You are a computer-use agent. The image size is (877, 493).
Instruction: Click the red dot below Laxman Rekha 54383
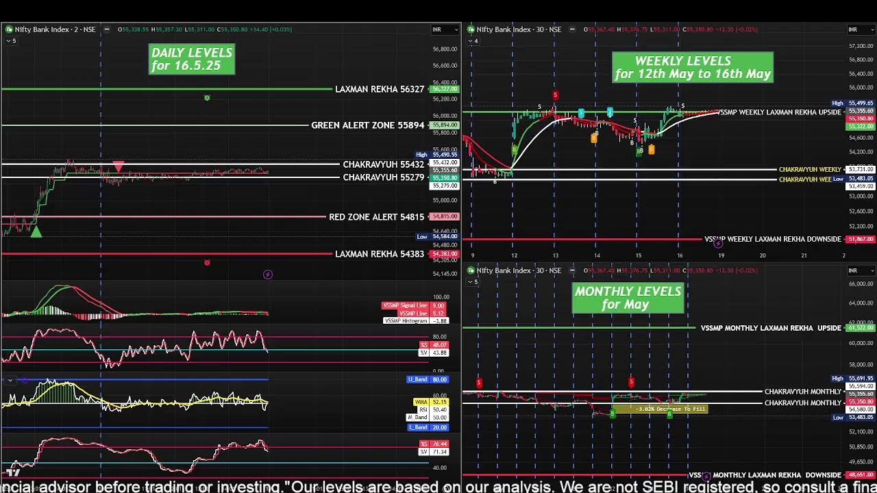tap(207, 262)
